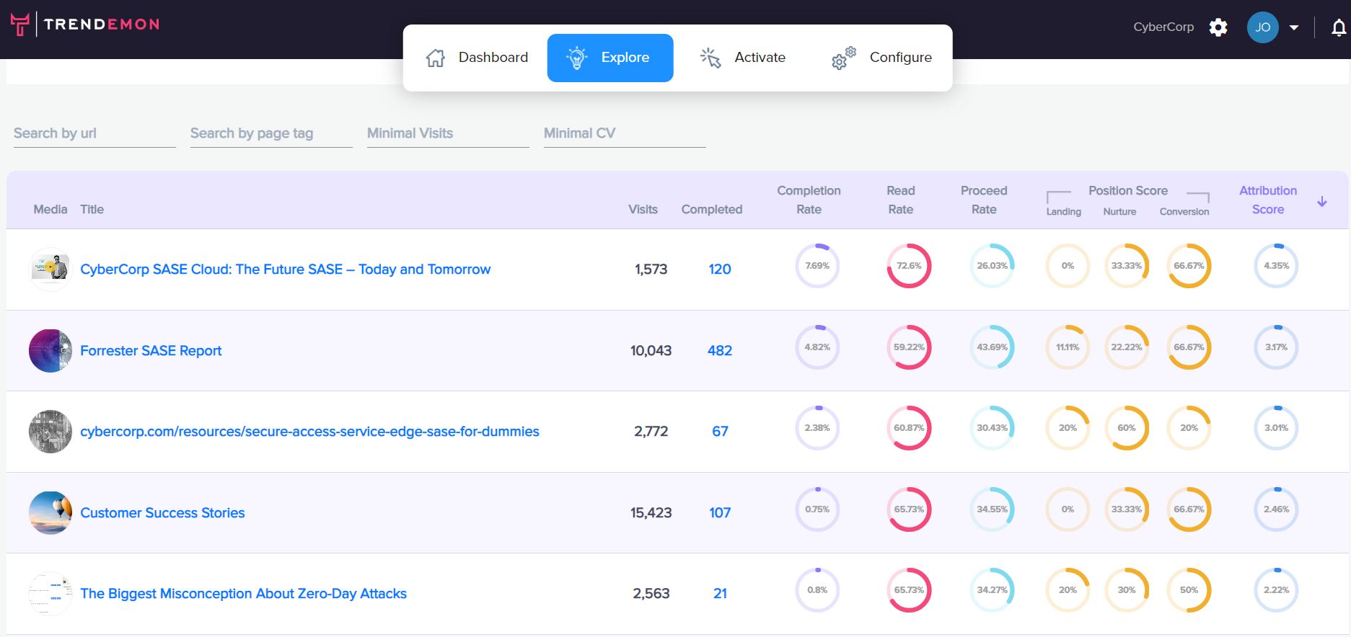Image resolution: width=1351 pixels, height=637 pixels.
Task: Click completed count 120
Action: 720,269
